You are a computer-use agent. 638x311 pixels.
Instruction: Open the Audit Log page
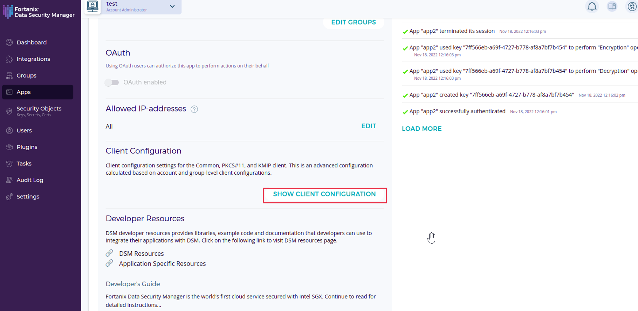(x=30, y=180)
